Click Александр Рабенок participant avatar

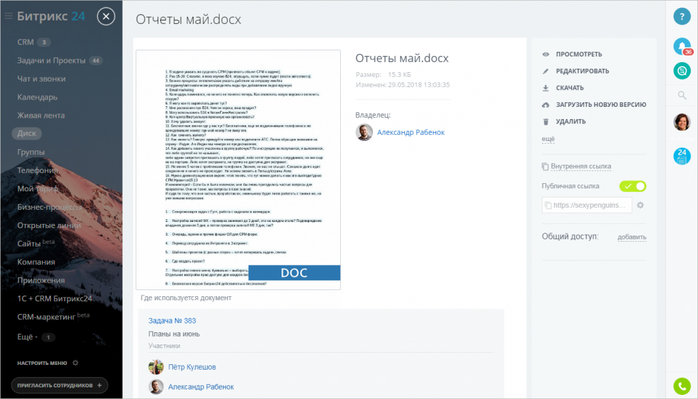pyautogui.click(x=156, y=387)
